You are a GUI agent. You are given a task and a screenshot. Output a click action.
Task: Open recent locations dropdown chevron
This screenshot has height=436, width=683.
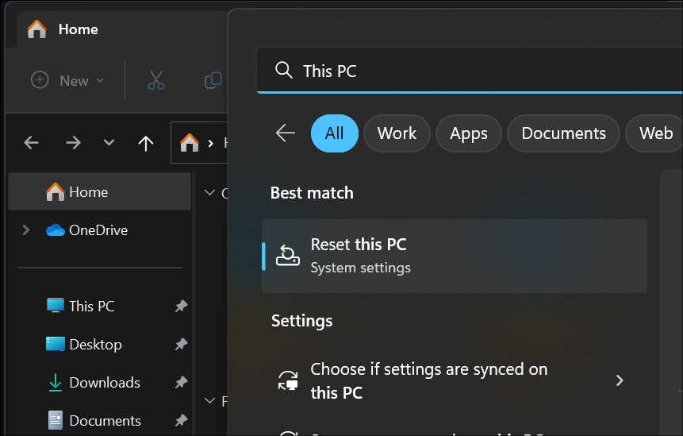tap(109, 143)
